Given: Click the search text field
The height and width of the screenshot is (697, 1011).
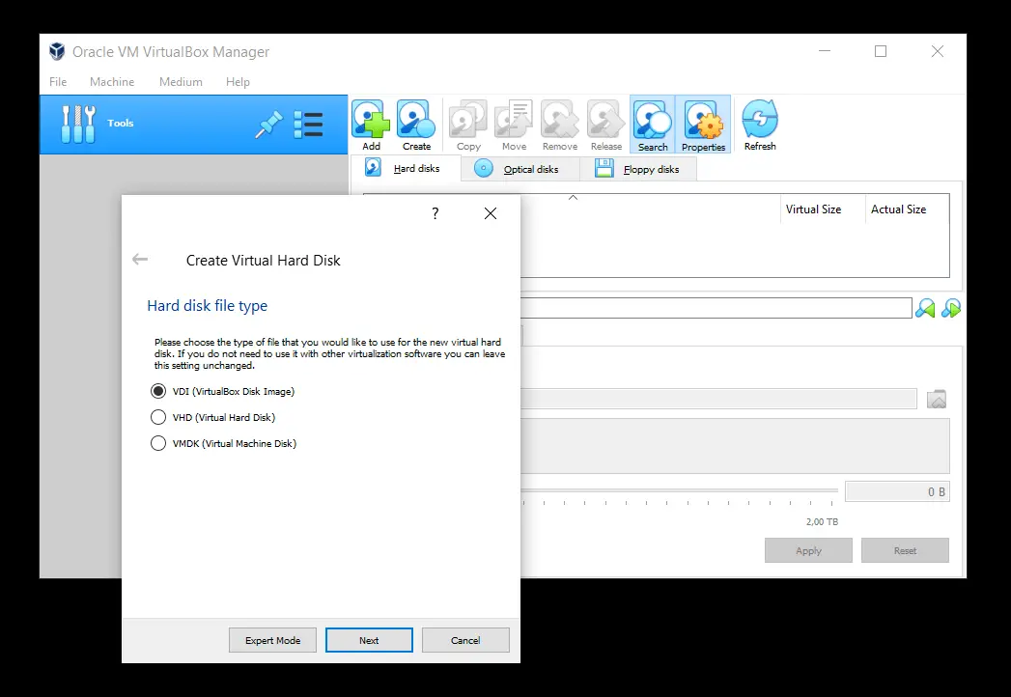Looking at the screenshot, I should coord(716,308).
